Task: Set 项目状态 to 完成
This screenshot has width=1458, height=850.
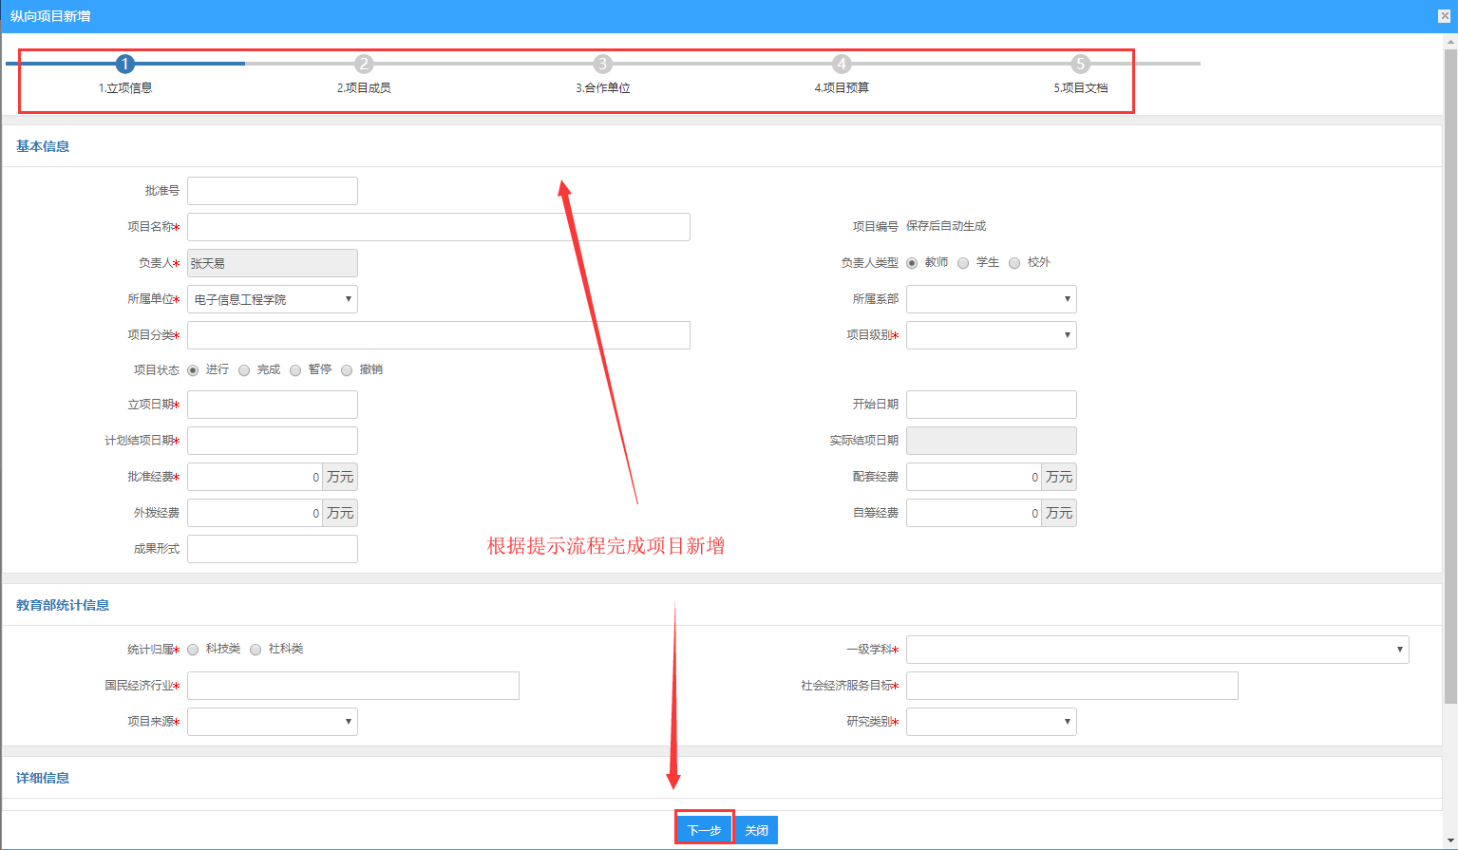Action: pos(244,370)
